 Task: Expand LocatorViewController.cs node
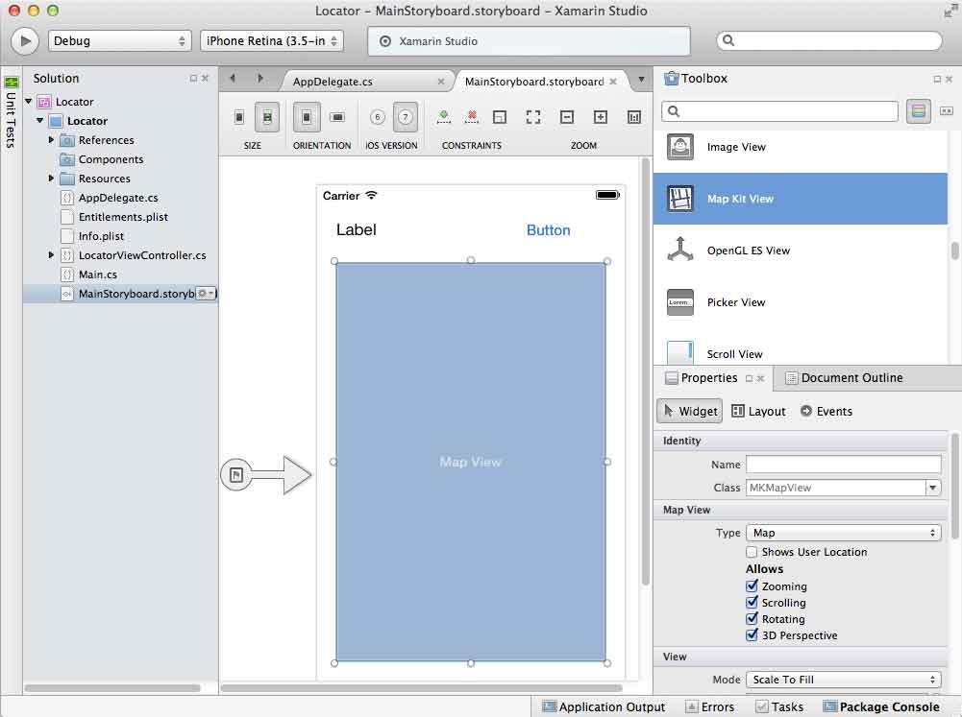(52, 255)
